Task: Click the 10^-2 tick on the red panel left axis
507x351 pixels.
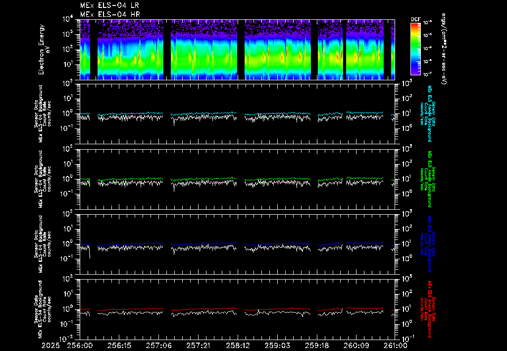Action: [67, 339]
